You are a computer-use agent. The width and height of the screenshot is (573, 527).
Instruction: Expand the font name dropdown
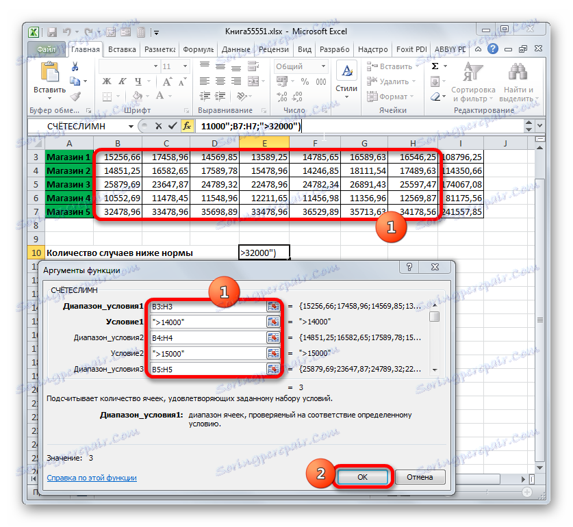pos(155,66)
